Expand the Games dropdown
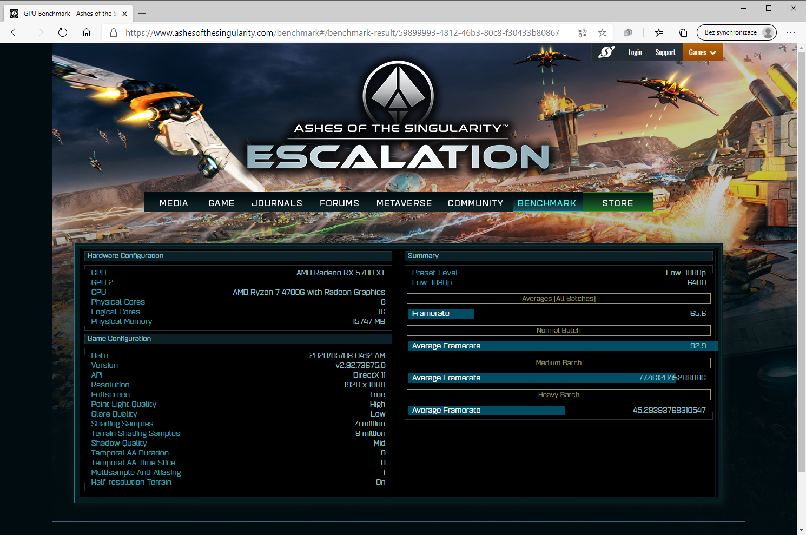Screen dimensions: 806x535 click(703, 52)
